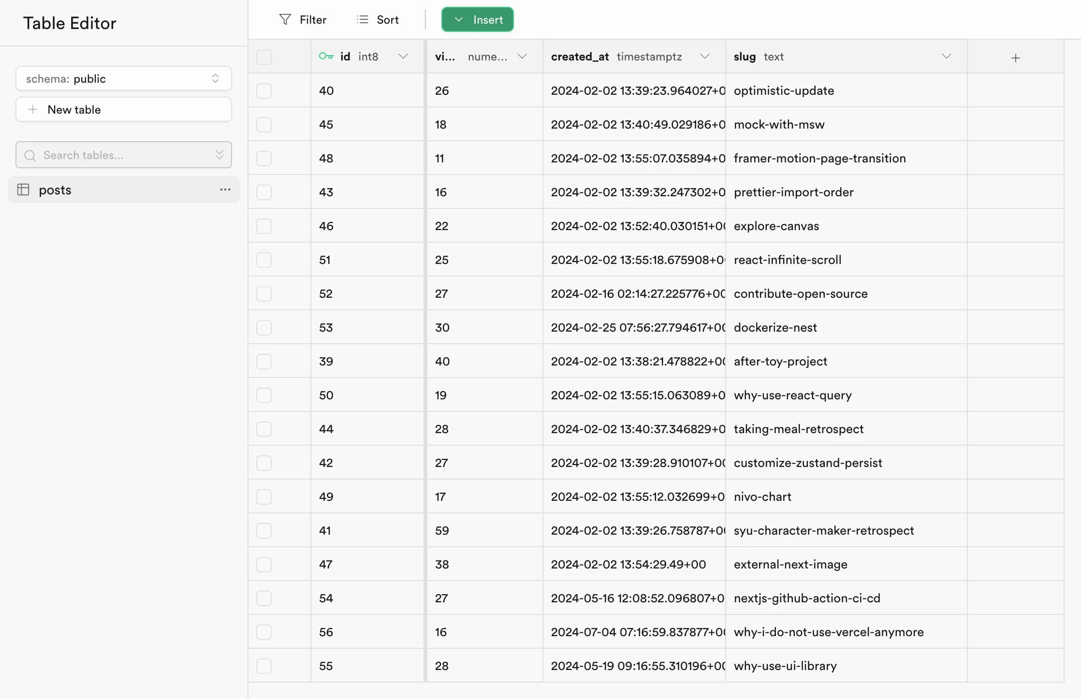
Task: Select the checkbox for dockerize-nest row
Action: [264, 328]
